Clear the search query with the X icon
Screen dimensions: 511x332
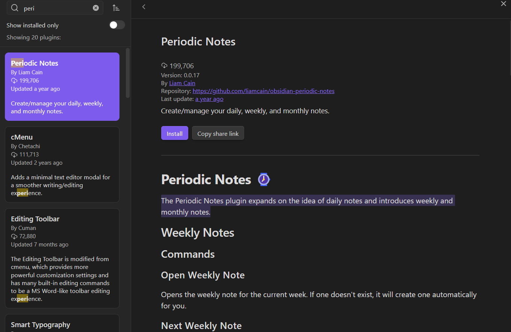pos(96,8)
